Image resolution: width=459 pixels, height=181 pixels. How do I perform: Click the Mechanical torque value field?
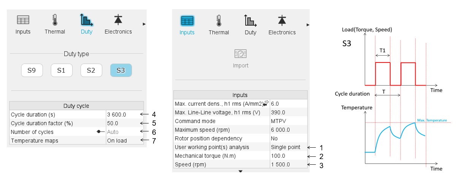point(288,156)
